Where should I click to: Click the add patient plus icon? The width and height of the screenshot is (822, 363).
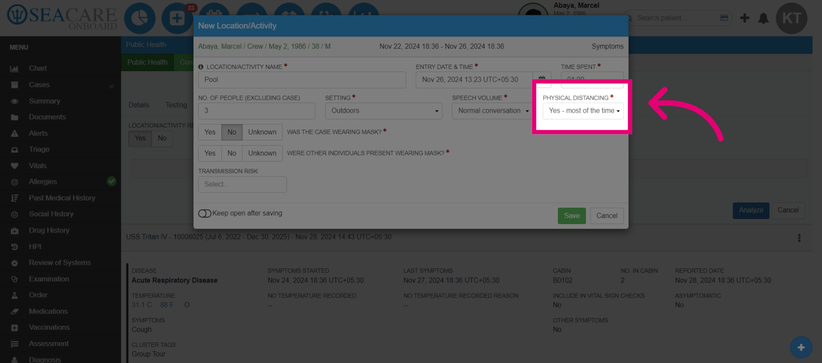pyautogui.click(x=745, y=18)
